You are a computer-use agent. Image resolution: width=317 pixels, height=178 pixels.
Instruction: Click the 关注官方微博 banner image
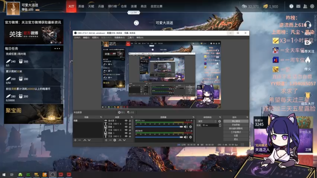[34, 35]
